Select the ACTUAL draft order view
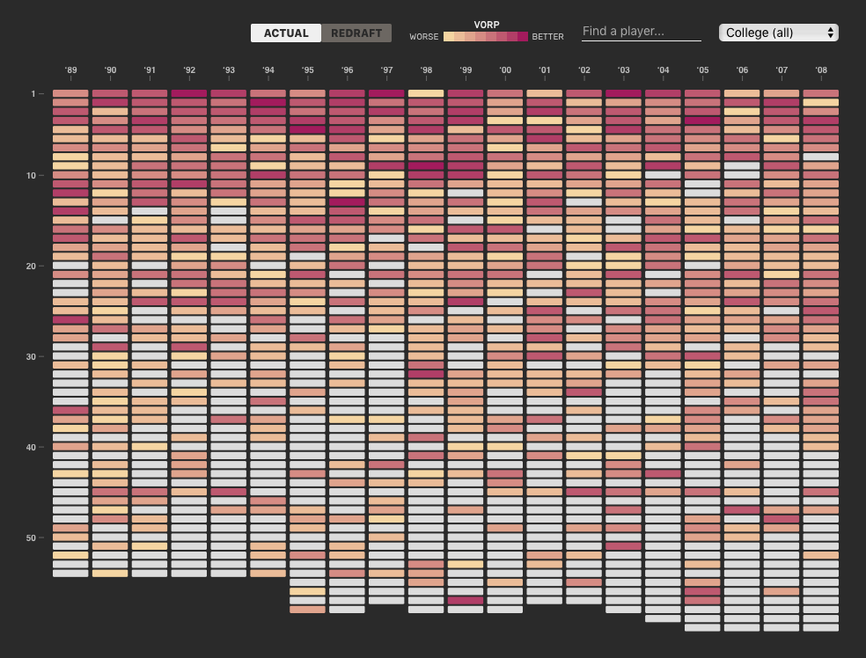866x658 pixels. pos(286,33)
